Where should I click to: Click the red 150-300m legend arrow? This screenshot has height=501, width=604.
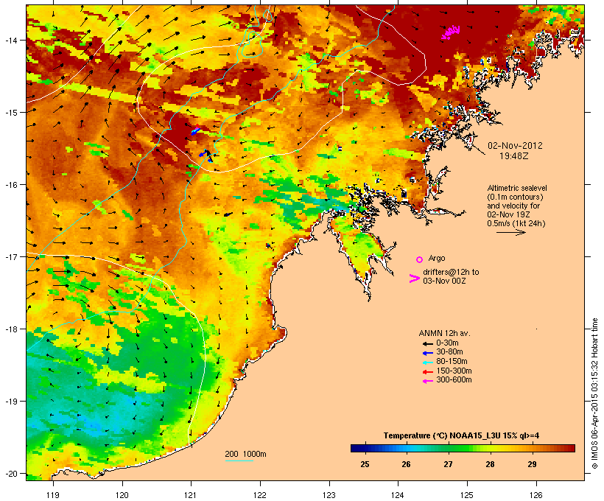(427, 372)
